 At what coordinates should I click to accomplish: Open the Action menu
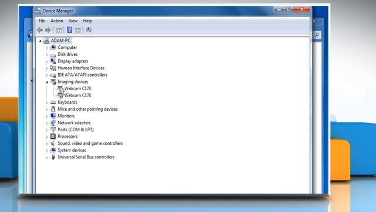[x=57, y=21]
